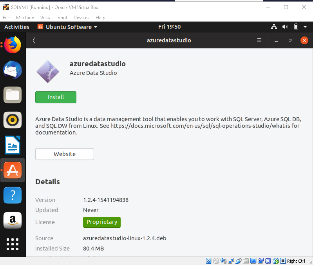The height and width of the screenshot is (265, 313).
Task: Click VirtualBox keyboard capture arrow icon
Action: (x=283, y=261)
